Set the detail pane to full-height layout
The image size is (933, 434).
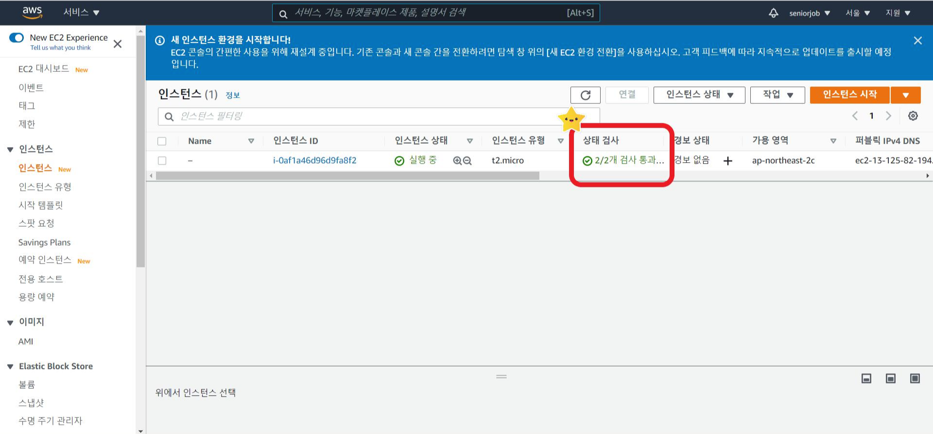tap(915, 378)
